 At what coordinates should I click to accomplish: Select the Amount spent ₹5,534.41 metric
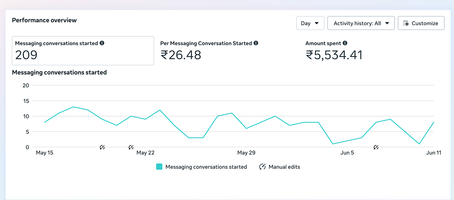334,51
